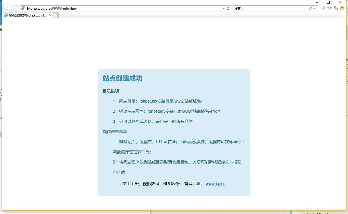Visit the www.xp.cn link

(x=216, y=184)
